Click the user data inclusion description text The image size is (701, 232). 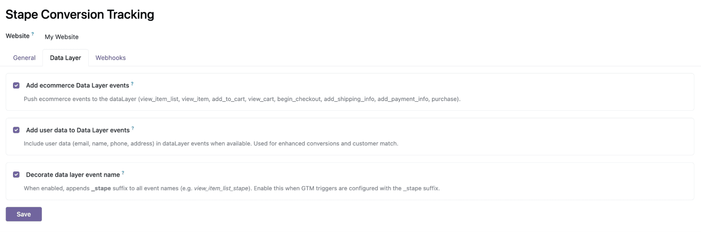point(211,143)
